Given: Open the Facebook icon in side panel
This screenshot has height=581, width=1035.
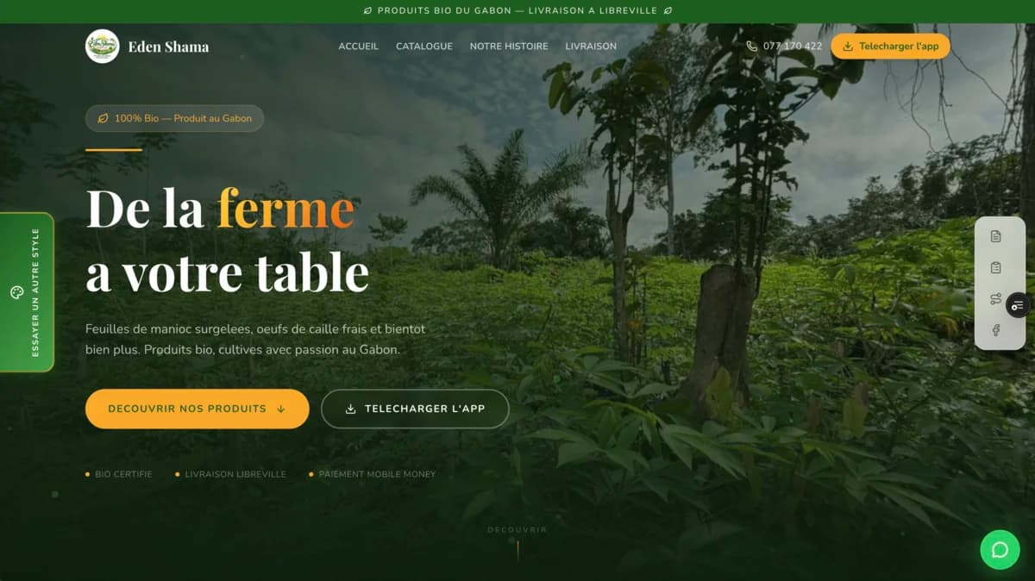Looking at the screenshot, I should click(995, 330).
